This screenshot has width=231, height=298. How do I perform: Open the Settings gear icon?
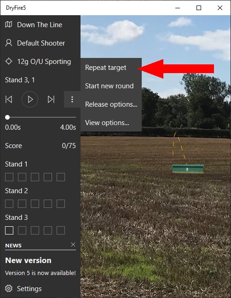[9, 288]
